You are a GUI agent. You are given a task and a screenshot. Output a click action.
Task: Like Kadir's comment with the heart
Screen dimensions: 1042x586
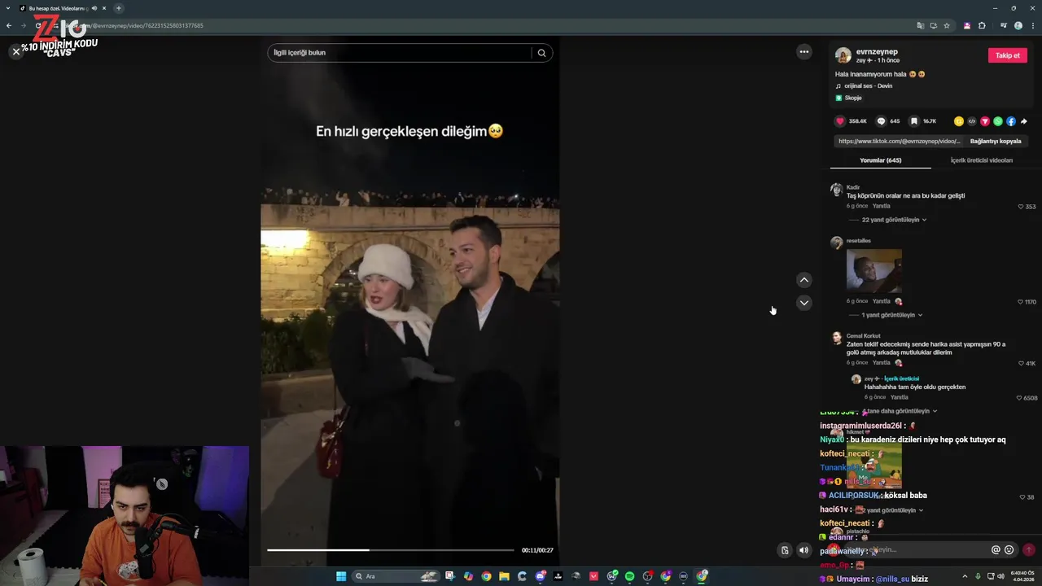pos(1021,207)
